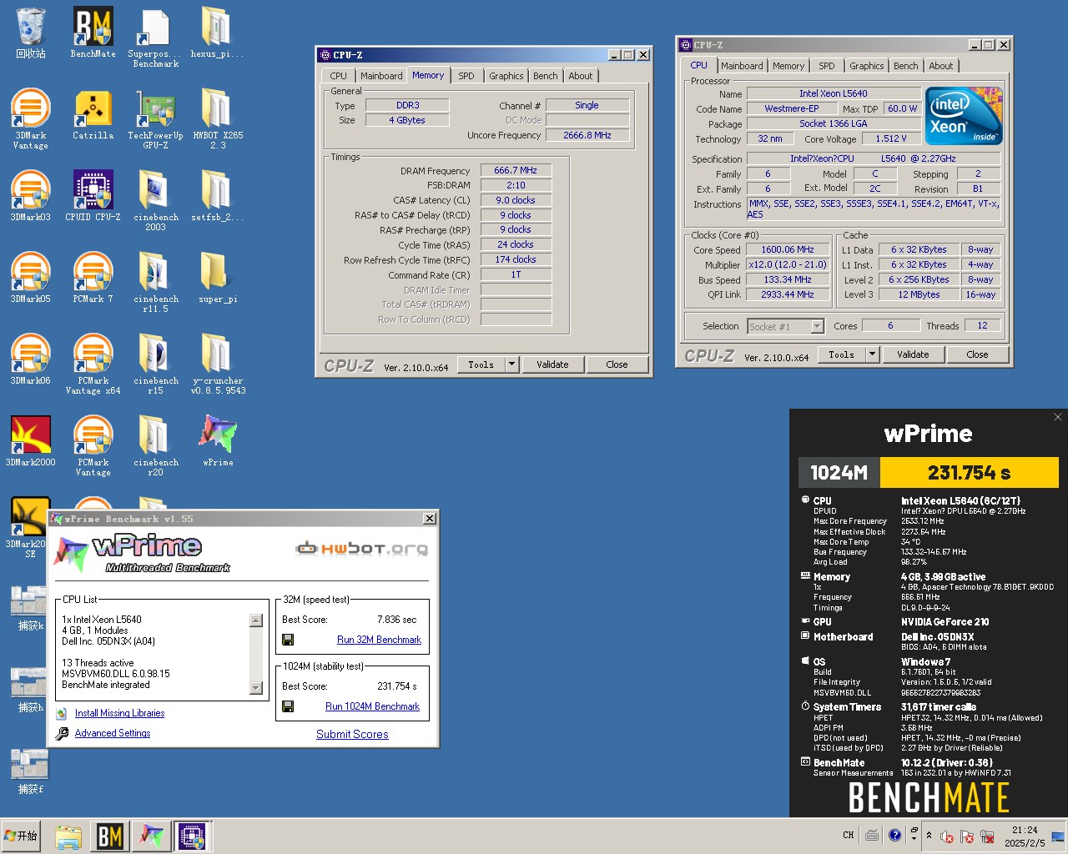Select Graphics tab in Memory CPU-Z window
Screen dimensions: 1068x854
coord(506,76)
